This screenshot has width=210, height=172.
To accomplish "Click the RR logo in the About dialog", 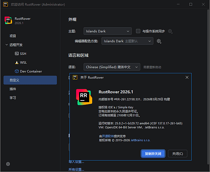I will pos(84,97).
